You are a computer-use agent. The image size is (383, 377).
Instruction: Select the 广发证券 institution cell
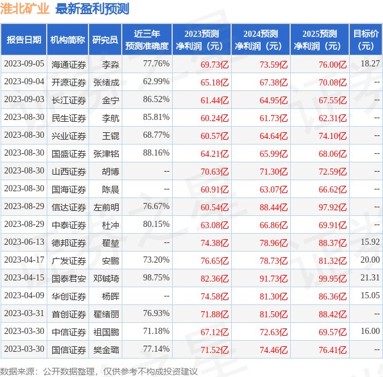coord(69,261)
